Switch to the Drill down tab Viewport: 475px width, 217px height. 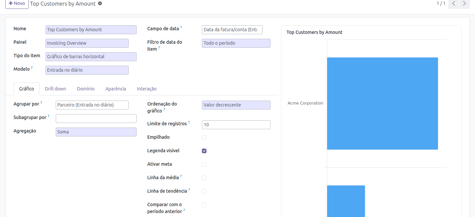(x=55, y=89)
